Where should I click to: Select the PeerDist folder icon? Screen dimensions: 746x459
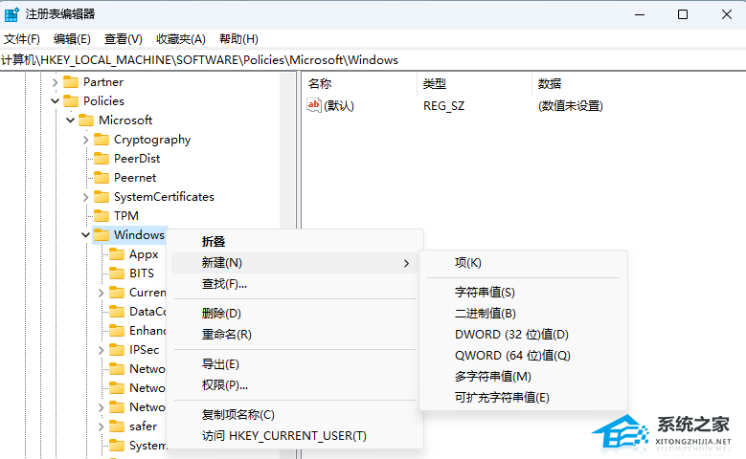tap(102, 158)
